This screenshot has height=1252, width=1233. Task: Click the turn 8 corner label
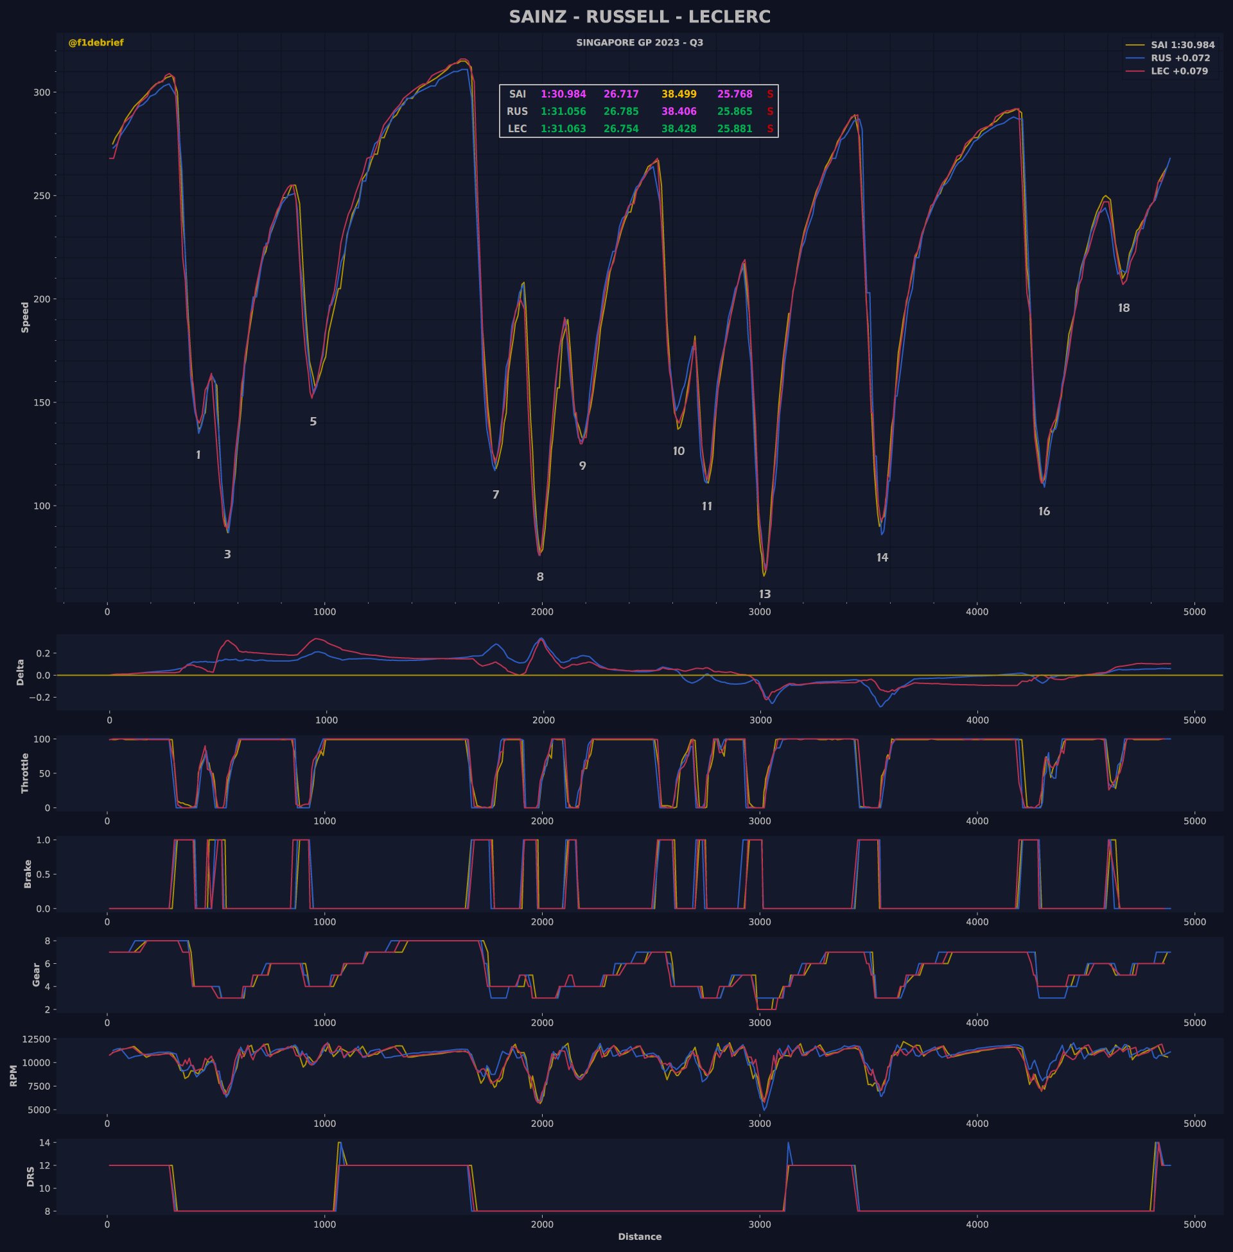click(x=540, y=576)
